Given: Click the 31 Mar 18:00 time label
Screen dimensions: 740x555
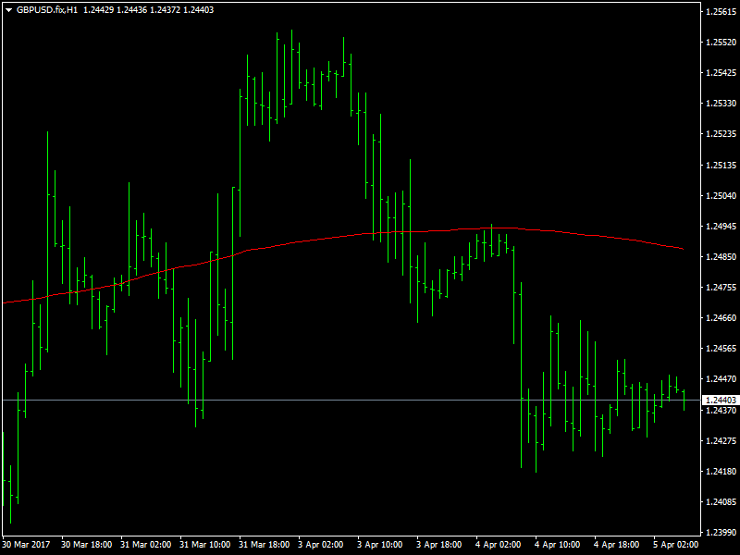Looking at the screenshot, I should 265,545.
